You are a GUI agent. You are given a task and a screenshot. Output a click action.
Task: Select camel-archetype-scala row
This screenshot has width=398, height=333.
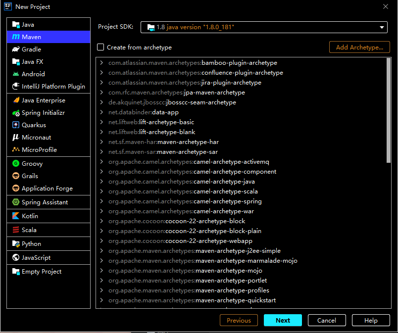[x=241, y=191]
